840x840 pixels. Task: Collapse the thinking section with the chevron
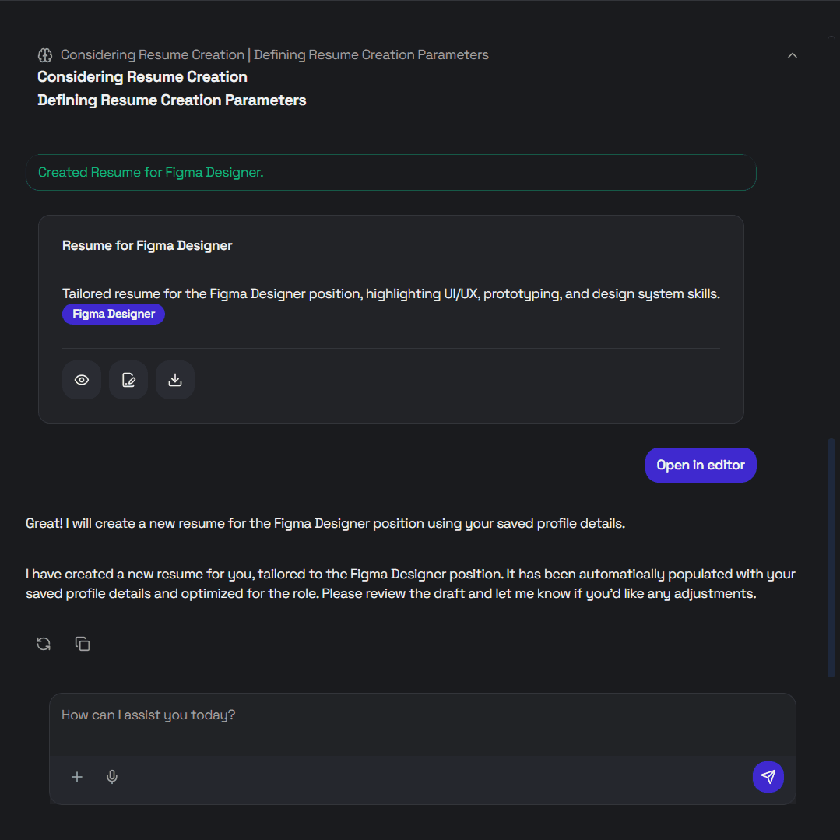click(792, 55)
